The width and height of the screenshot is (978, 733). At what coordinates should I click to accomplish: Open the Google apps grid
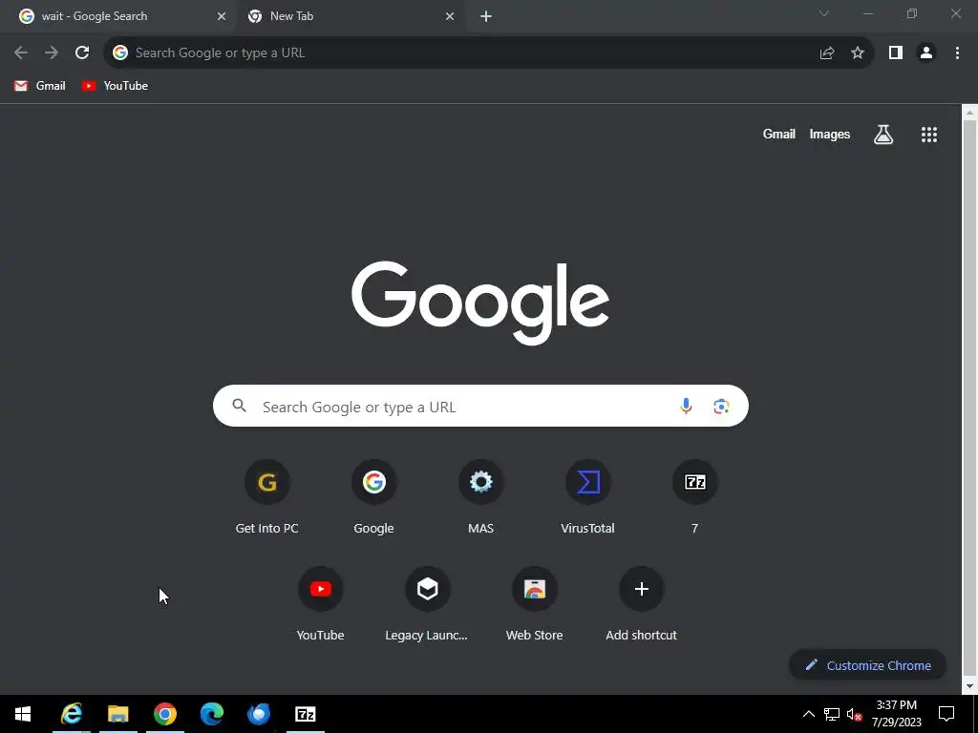pos(929,134)
